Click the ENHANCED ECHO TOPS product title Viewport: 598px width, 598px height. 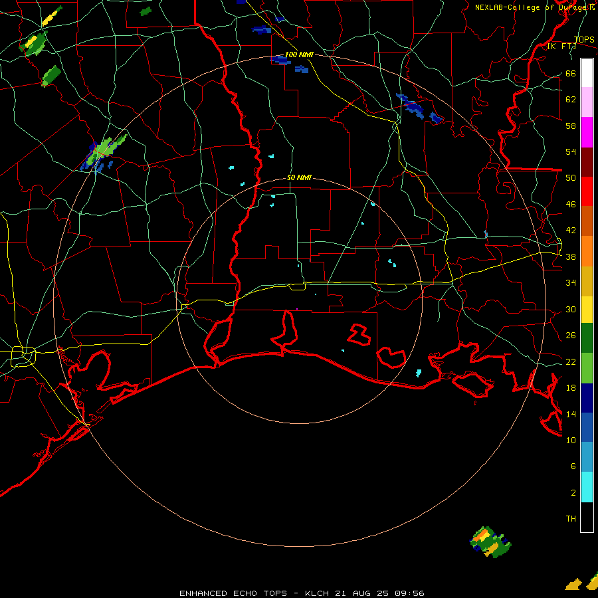click(233, 593)
